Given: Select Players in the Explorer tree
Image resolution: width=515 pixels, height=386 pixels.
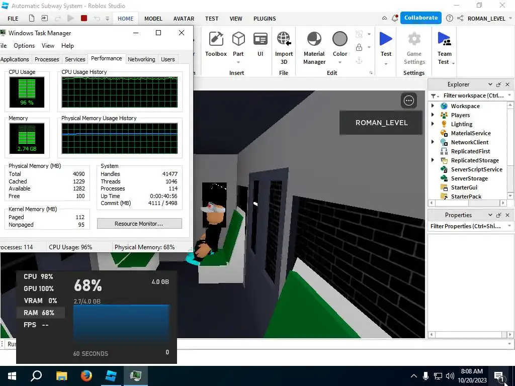Looking at the screenshot, I should coord(460,115).
